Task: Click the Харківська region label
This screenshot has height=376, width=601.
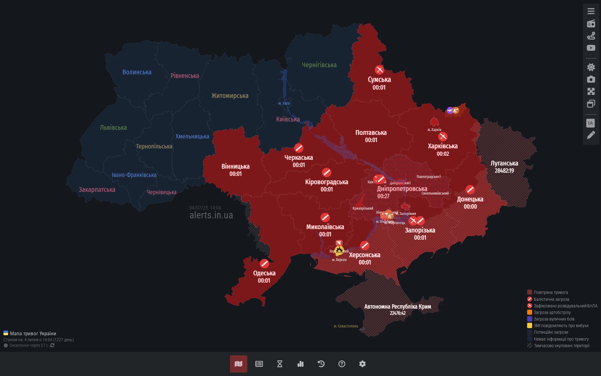Action: [x=443, y=146]
